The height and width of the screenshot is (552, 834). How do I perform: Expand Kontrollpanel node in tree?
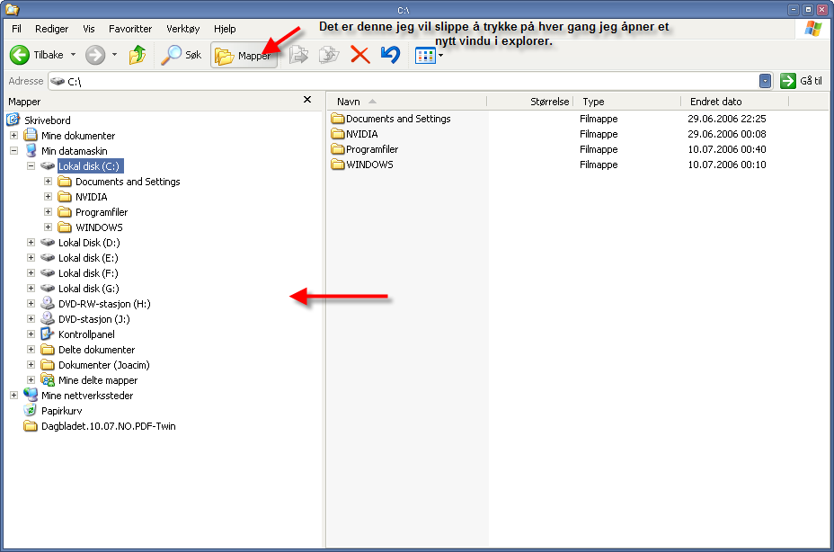tap(31, 334)
